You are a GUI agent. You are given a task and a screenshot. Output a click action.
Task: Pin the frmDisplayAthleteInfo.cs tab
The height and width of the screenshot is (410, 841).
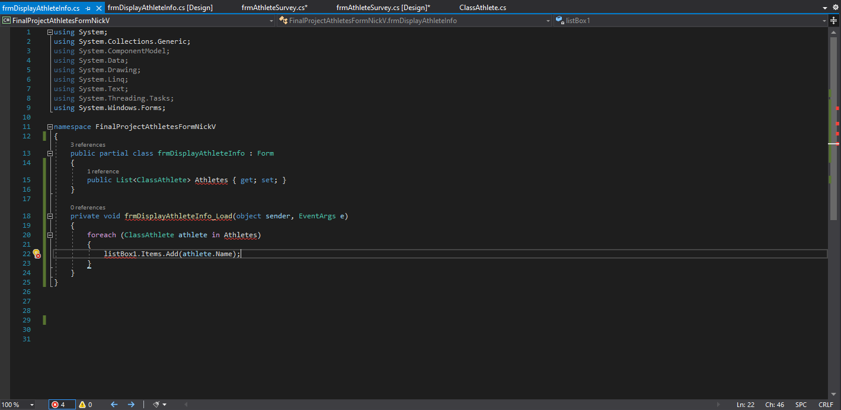tap(88, 8)
